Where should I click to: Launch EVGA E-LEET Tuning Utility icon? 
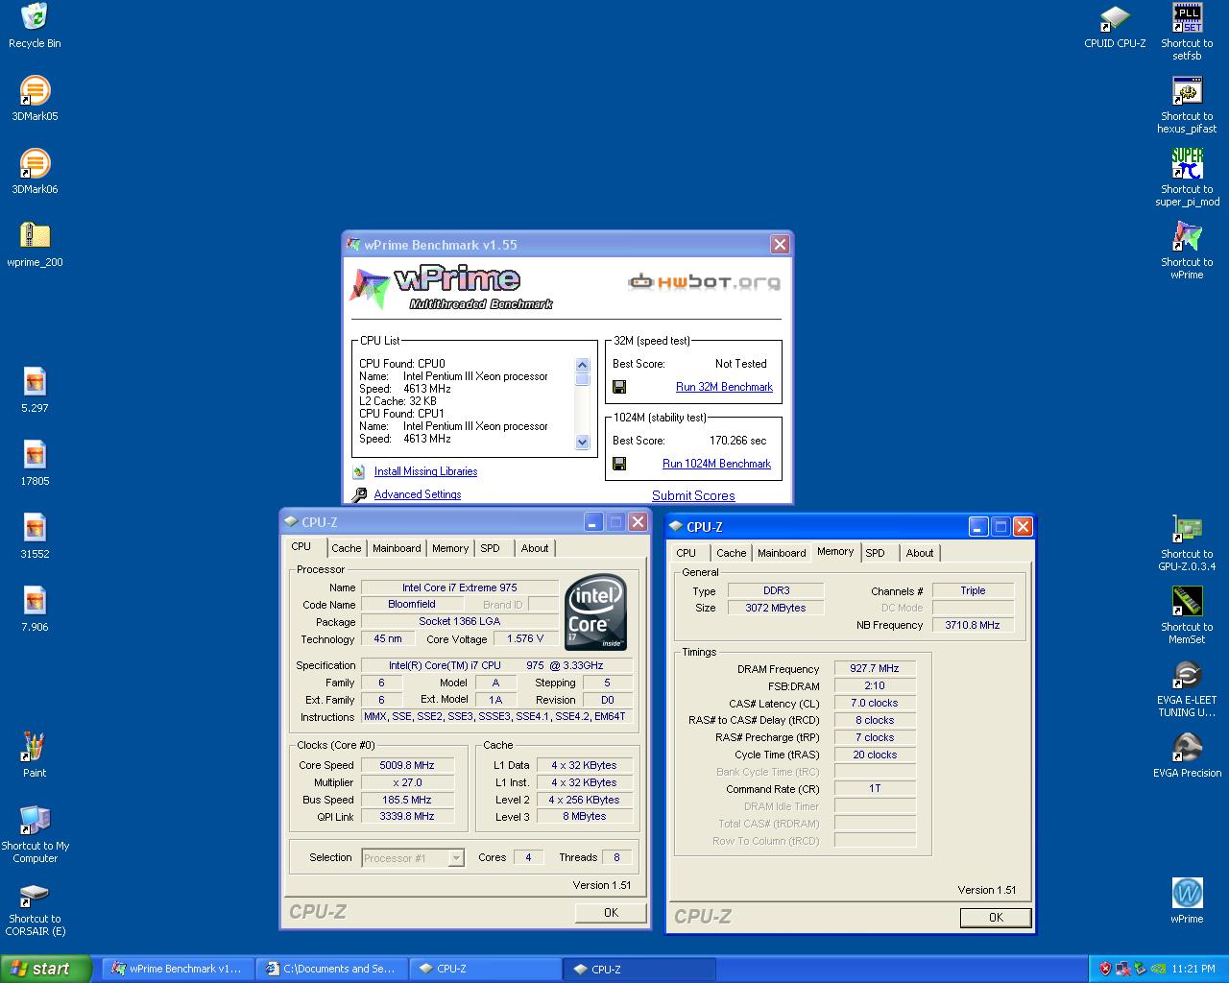(1187, 688)
